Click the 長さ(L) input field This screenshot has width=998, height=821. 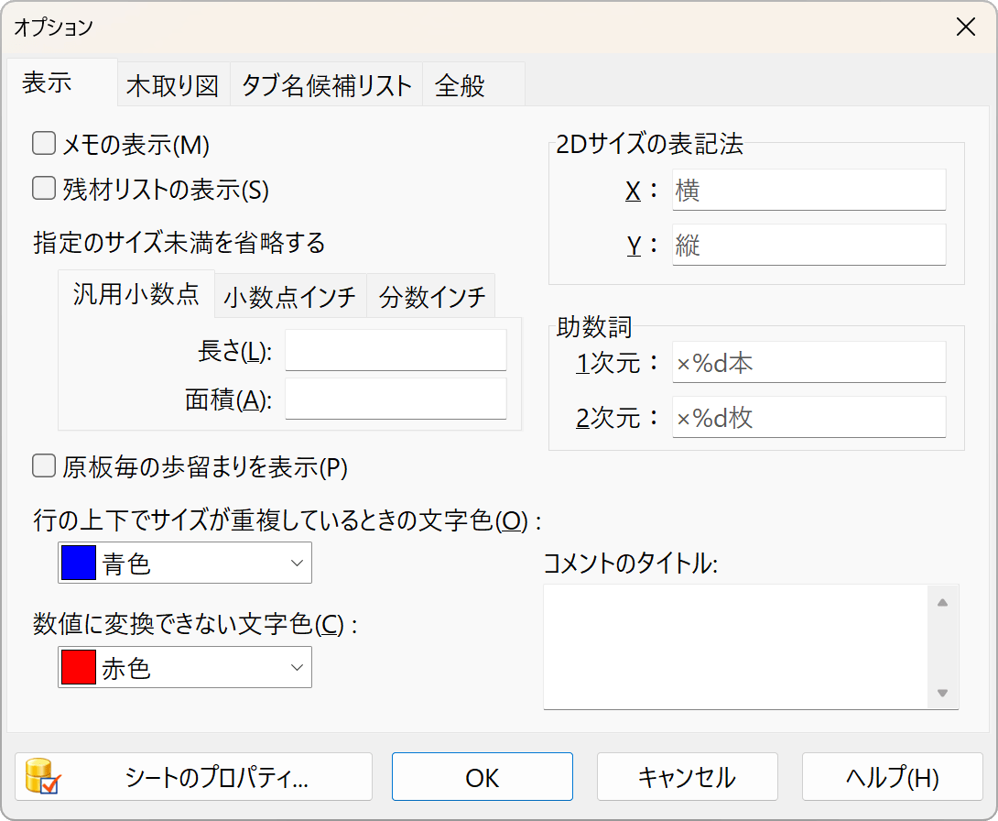click(396, 350)
